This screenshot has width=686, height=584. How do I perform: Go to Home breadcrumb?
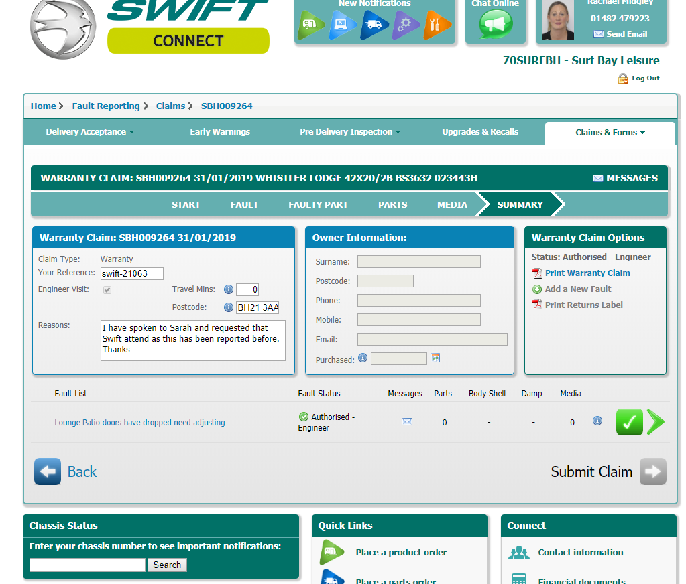44,106
